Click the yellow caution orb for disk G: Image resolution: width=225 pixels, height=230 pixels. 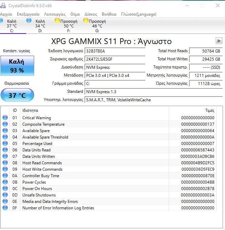coord(86,20)
